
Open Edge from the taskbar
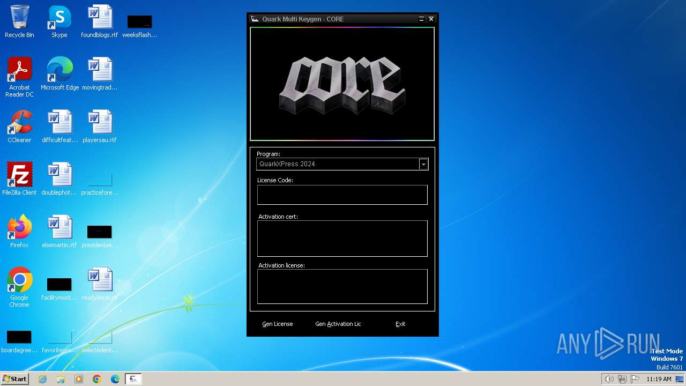tap(115, 379)
